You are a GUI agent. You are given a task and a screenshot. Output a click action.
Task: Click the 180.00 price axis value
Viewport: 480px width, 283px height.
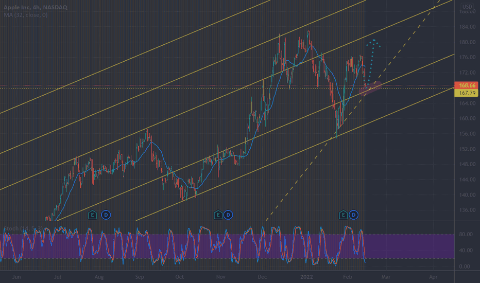tap(468, 42)
